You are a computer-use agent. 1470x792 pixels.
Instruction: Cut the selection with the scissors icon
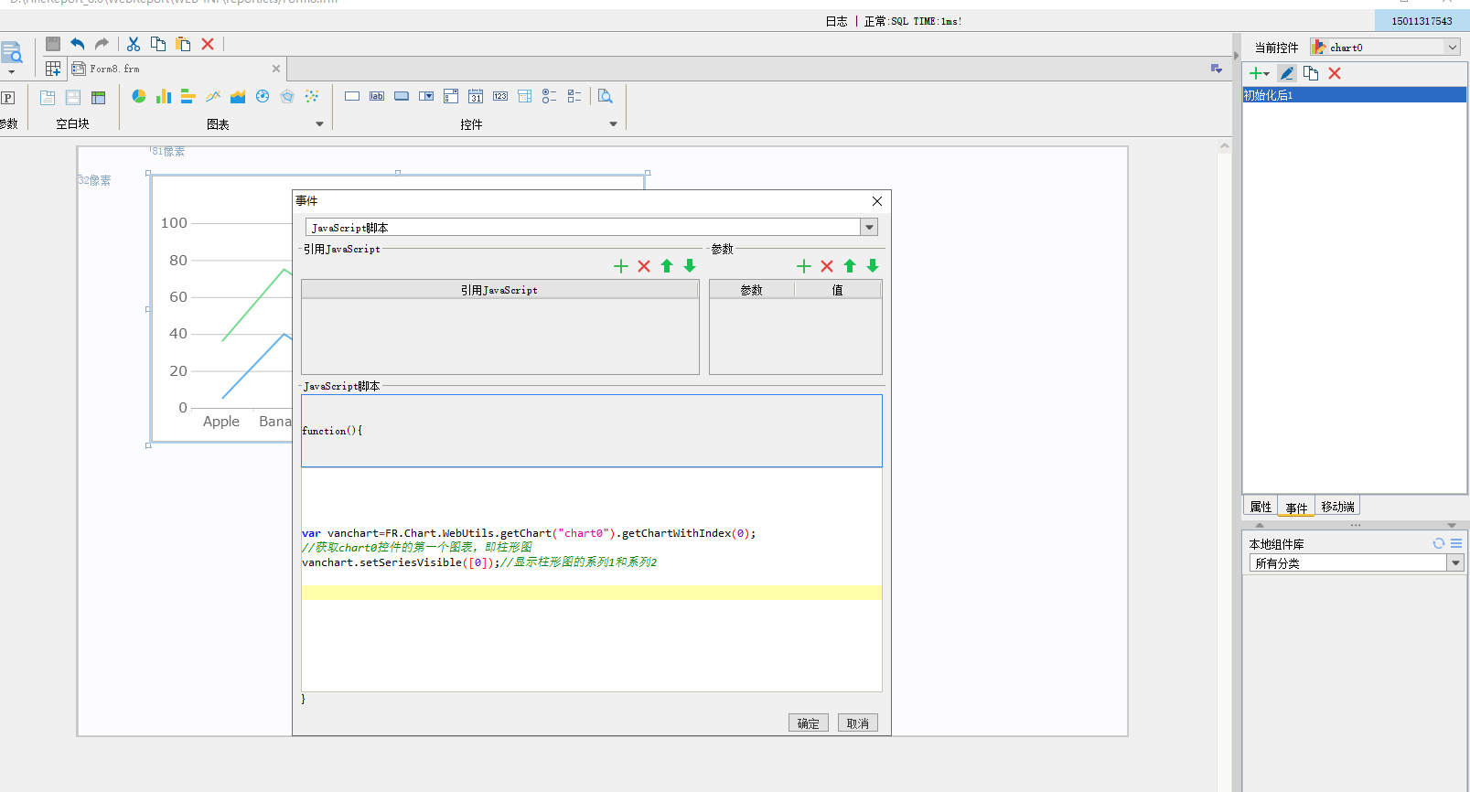pyautogui.click(x=134, y=44)
